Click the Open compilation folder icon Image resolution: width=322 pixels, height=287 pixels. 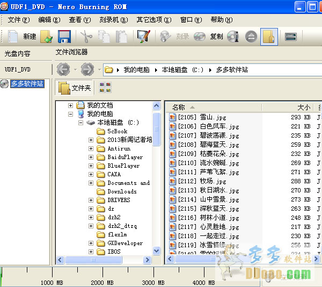pos(46,37)
